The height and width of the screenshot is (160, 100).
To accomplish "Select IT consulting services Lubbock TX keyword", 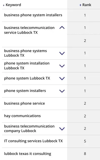I will point(33,141).
